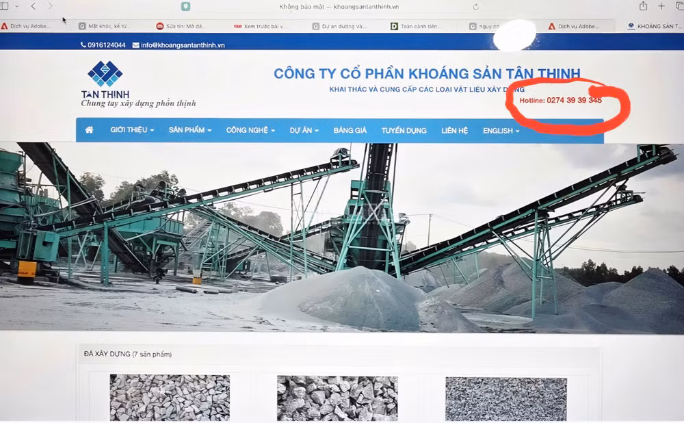
Task: Expand the GIỚI THIỆU menu
Action: click(132, 130)
